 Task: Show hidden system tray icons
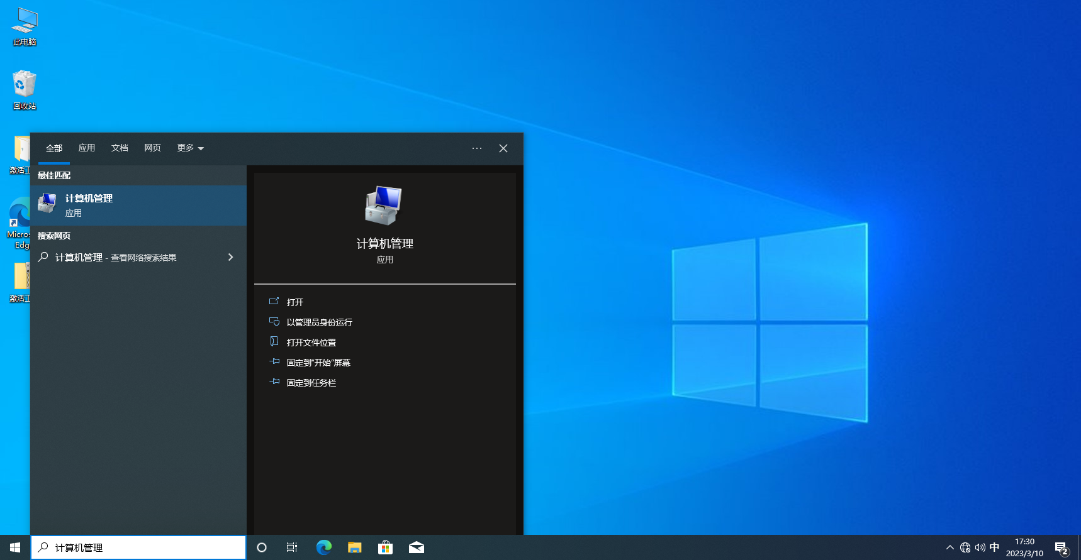(950, 547)
